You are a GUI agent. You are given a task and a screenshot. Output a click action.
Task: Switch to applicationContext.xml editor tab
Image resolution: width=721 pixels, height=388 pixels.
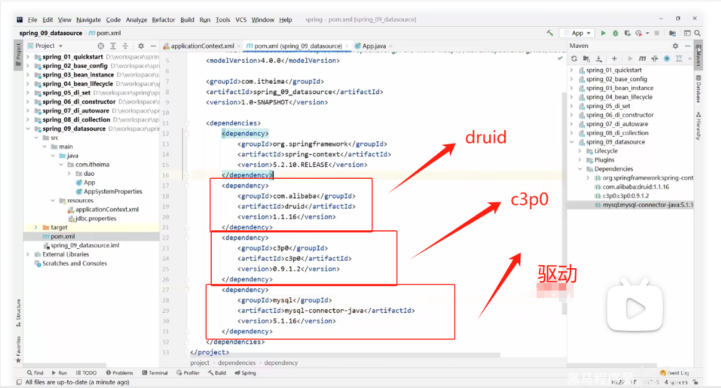pyautogui.click(x=202, y=46)
